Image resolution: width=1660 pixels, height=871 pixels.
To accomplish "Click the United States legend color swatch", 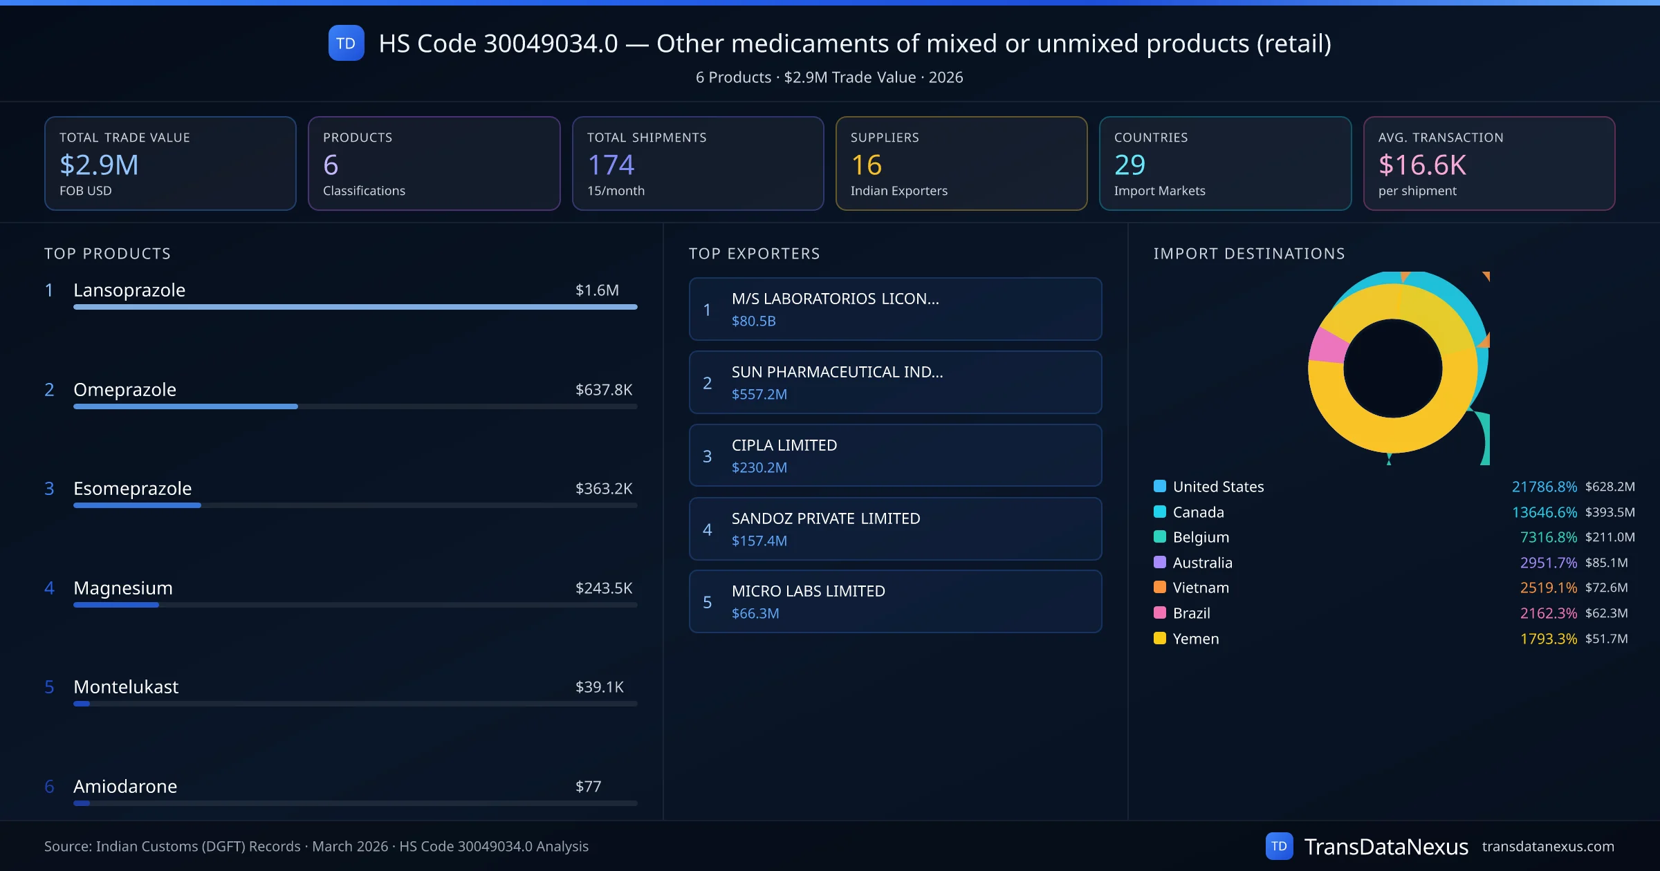I will tap(1160, 486).
